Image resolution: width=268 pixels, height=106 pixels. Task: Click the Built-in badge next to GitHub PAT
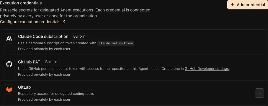(x=51, y=62)
